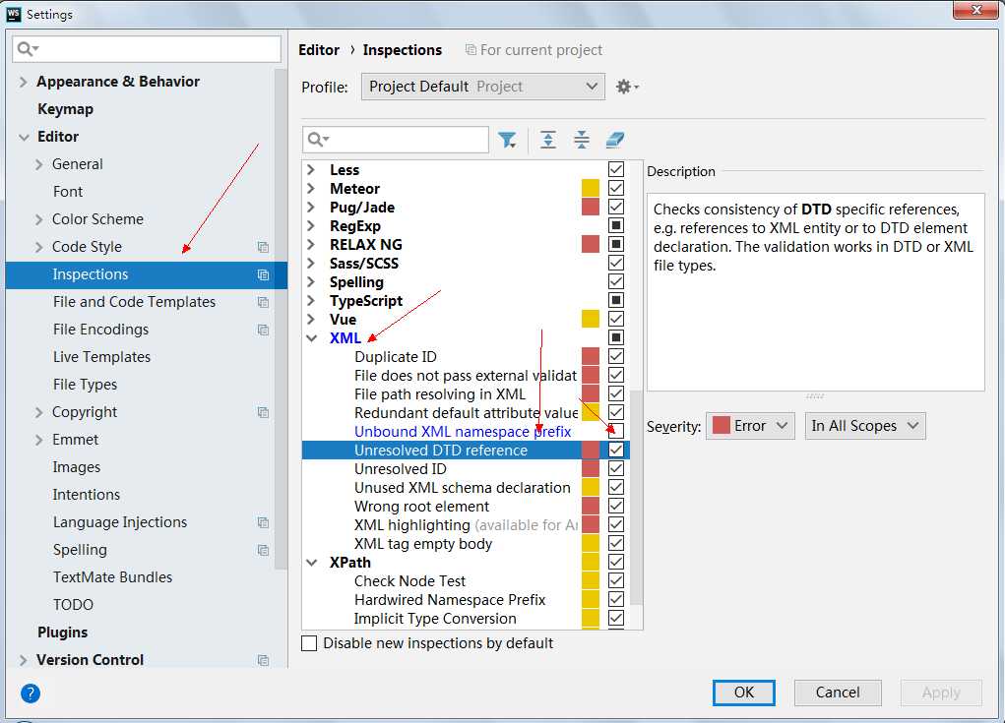
Task: Click the project-level icon next to Code Style
Action: [263, 247]
